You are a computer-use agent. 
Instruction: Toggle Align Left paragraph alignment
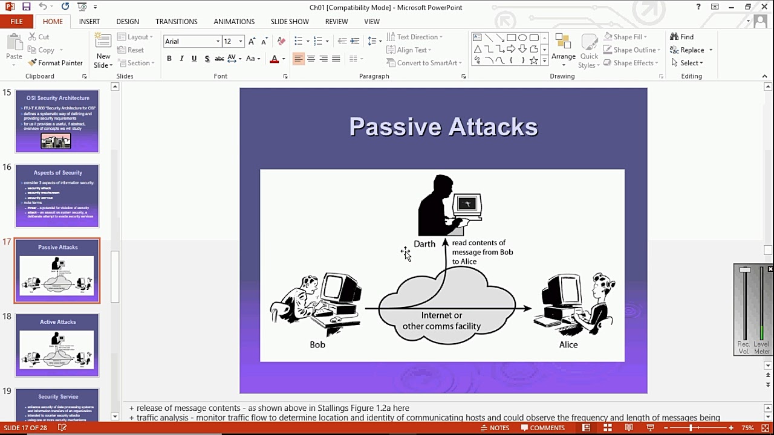click(298, 59)
